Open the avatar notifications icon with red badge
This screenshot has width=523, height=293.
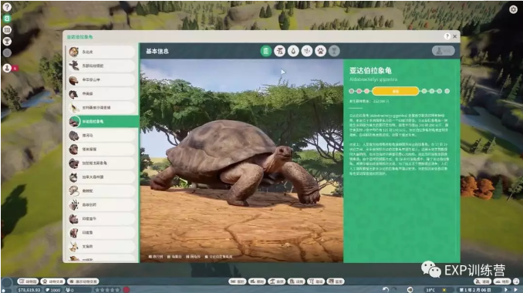[8, 68]
